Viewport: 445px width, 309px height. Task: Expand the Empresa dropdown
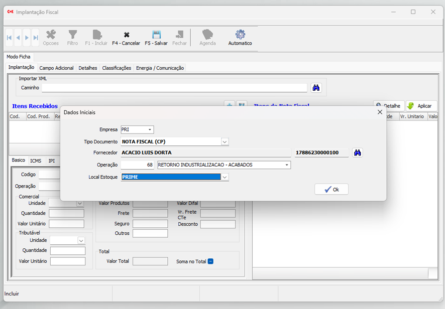150,130
